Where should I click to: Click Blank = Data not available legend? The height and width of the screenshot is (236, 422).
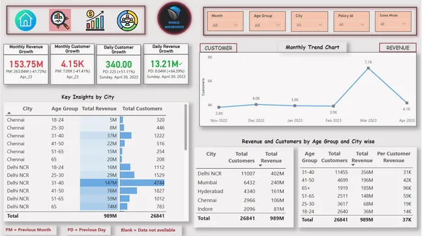pos(148,230)
